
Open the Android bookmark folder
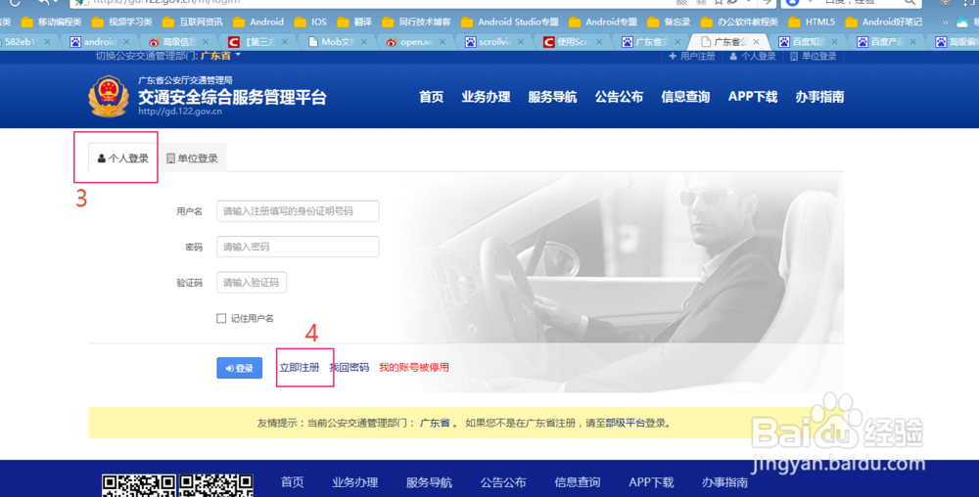coord(258,22)
